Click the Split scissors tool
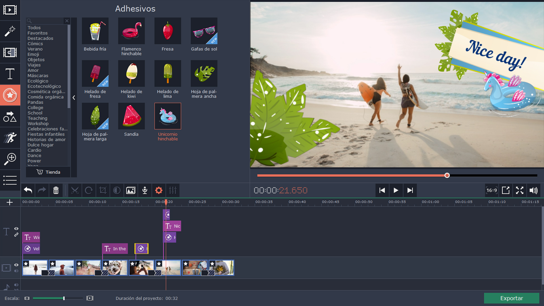This screenshot has height=306, width=544. tap(75, 190)
